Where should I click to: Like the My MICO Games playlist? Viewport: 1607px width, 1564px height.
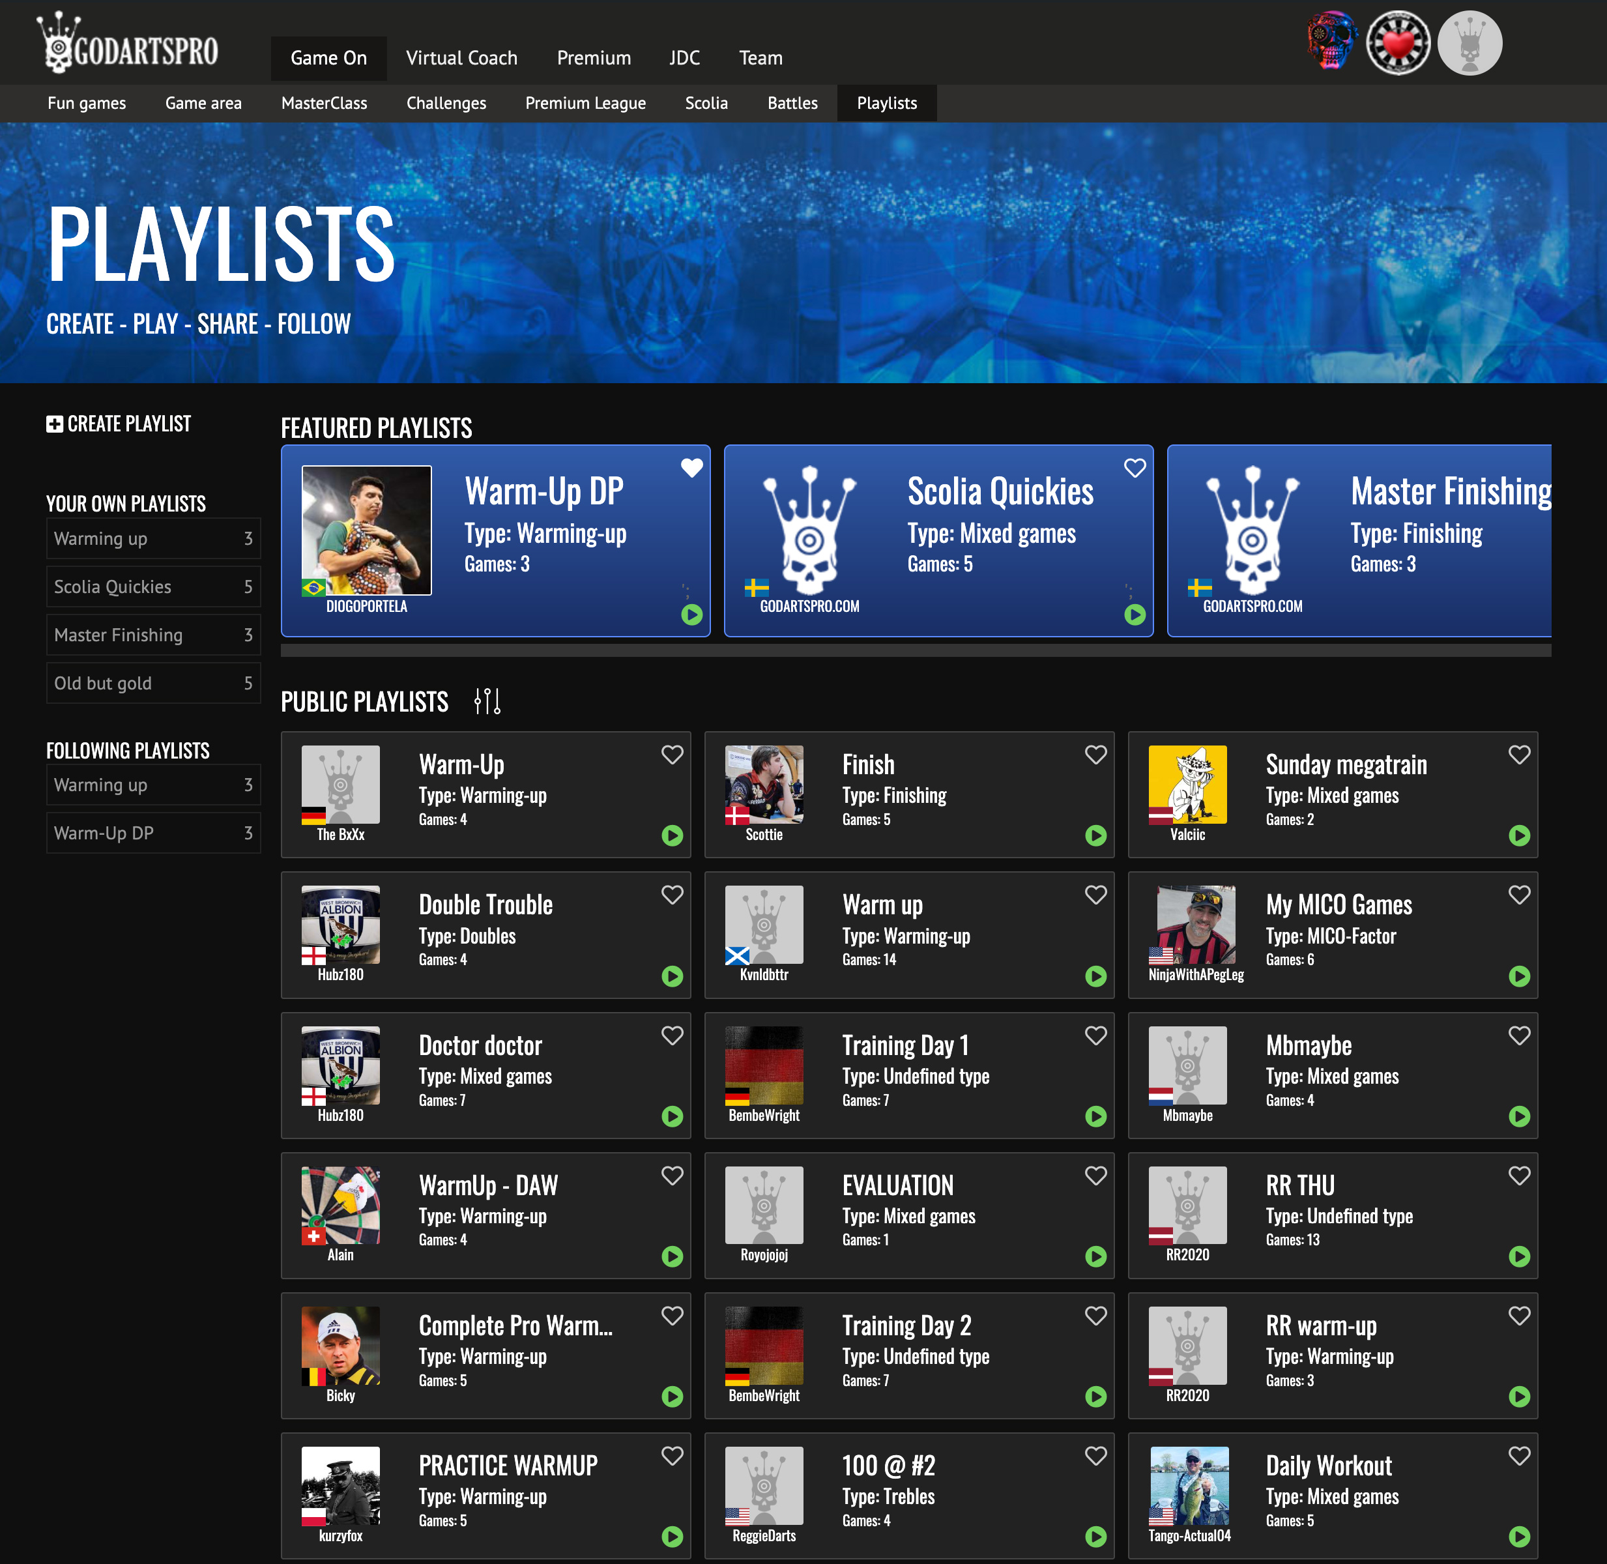tap(1519, 895)
